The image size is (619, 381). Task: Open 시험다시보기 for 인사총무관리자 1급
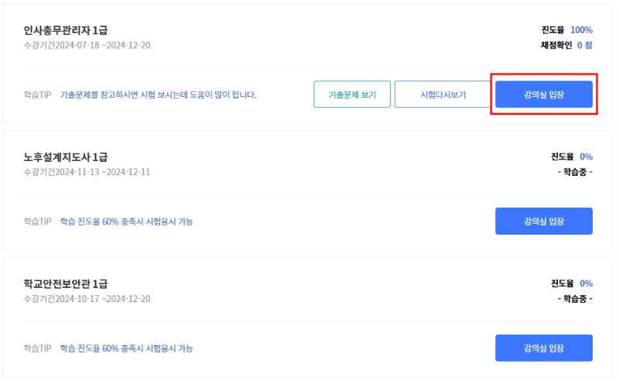coord(443,94)
